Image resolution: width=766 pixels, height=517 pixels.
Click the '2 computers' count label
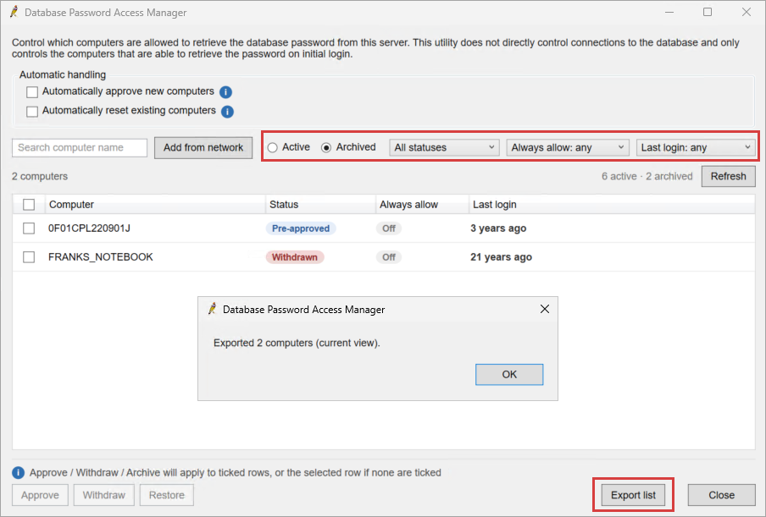tap(40, 177)
